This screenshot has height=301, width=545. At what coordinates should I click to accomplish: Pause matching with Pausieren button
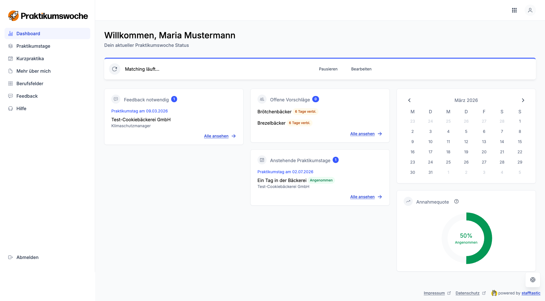click(x=328, y=69)
